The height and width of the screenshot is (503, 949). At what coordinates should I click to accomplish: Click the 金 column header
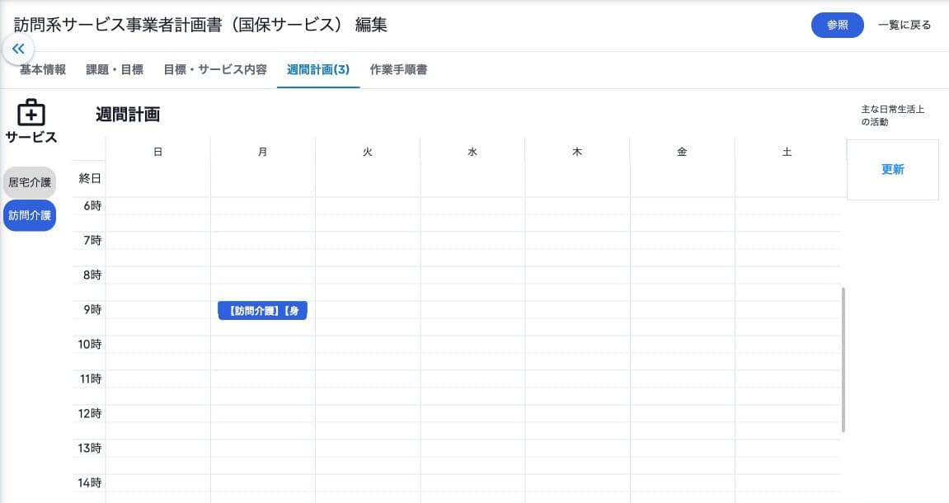coord(682,152)
